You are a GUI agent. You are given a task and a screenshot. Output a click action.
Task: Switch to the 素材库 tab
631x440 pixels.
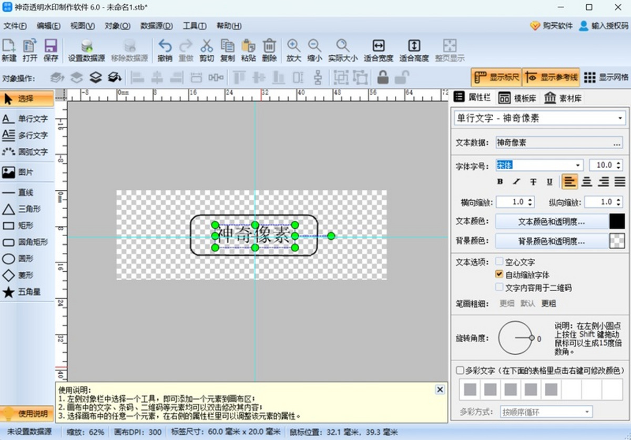[563, 98]
